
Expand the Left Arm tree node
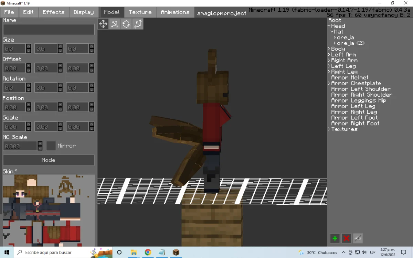click(329, 55)
